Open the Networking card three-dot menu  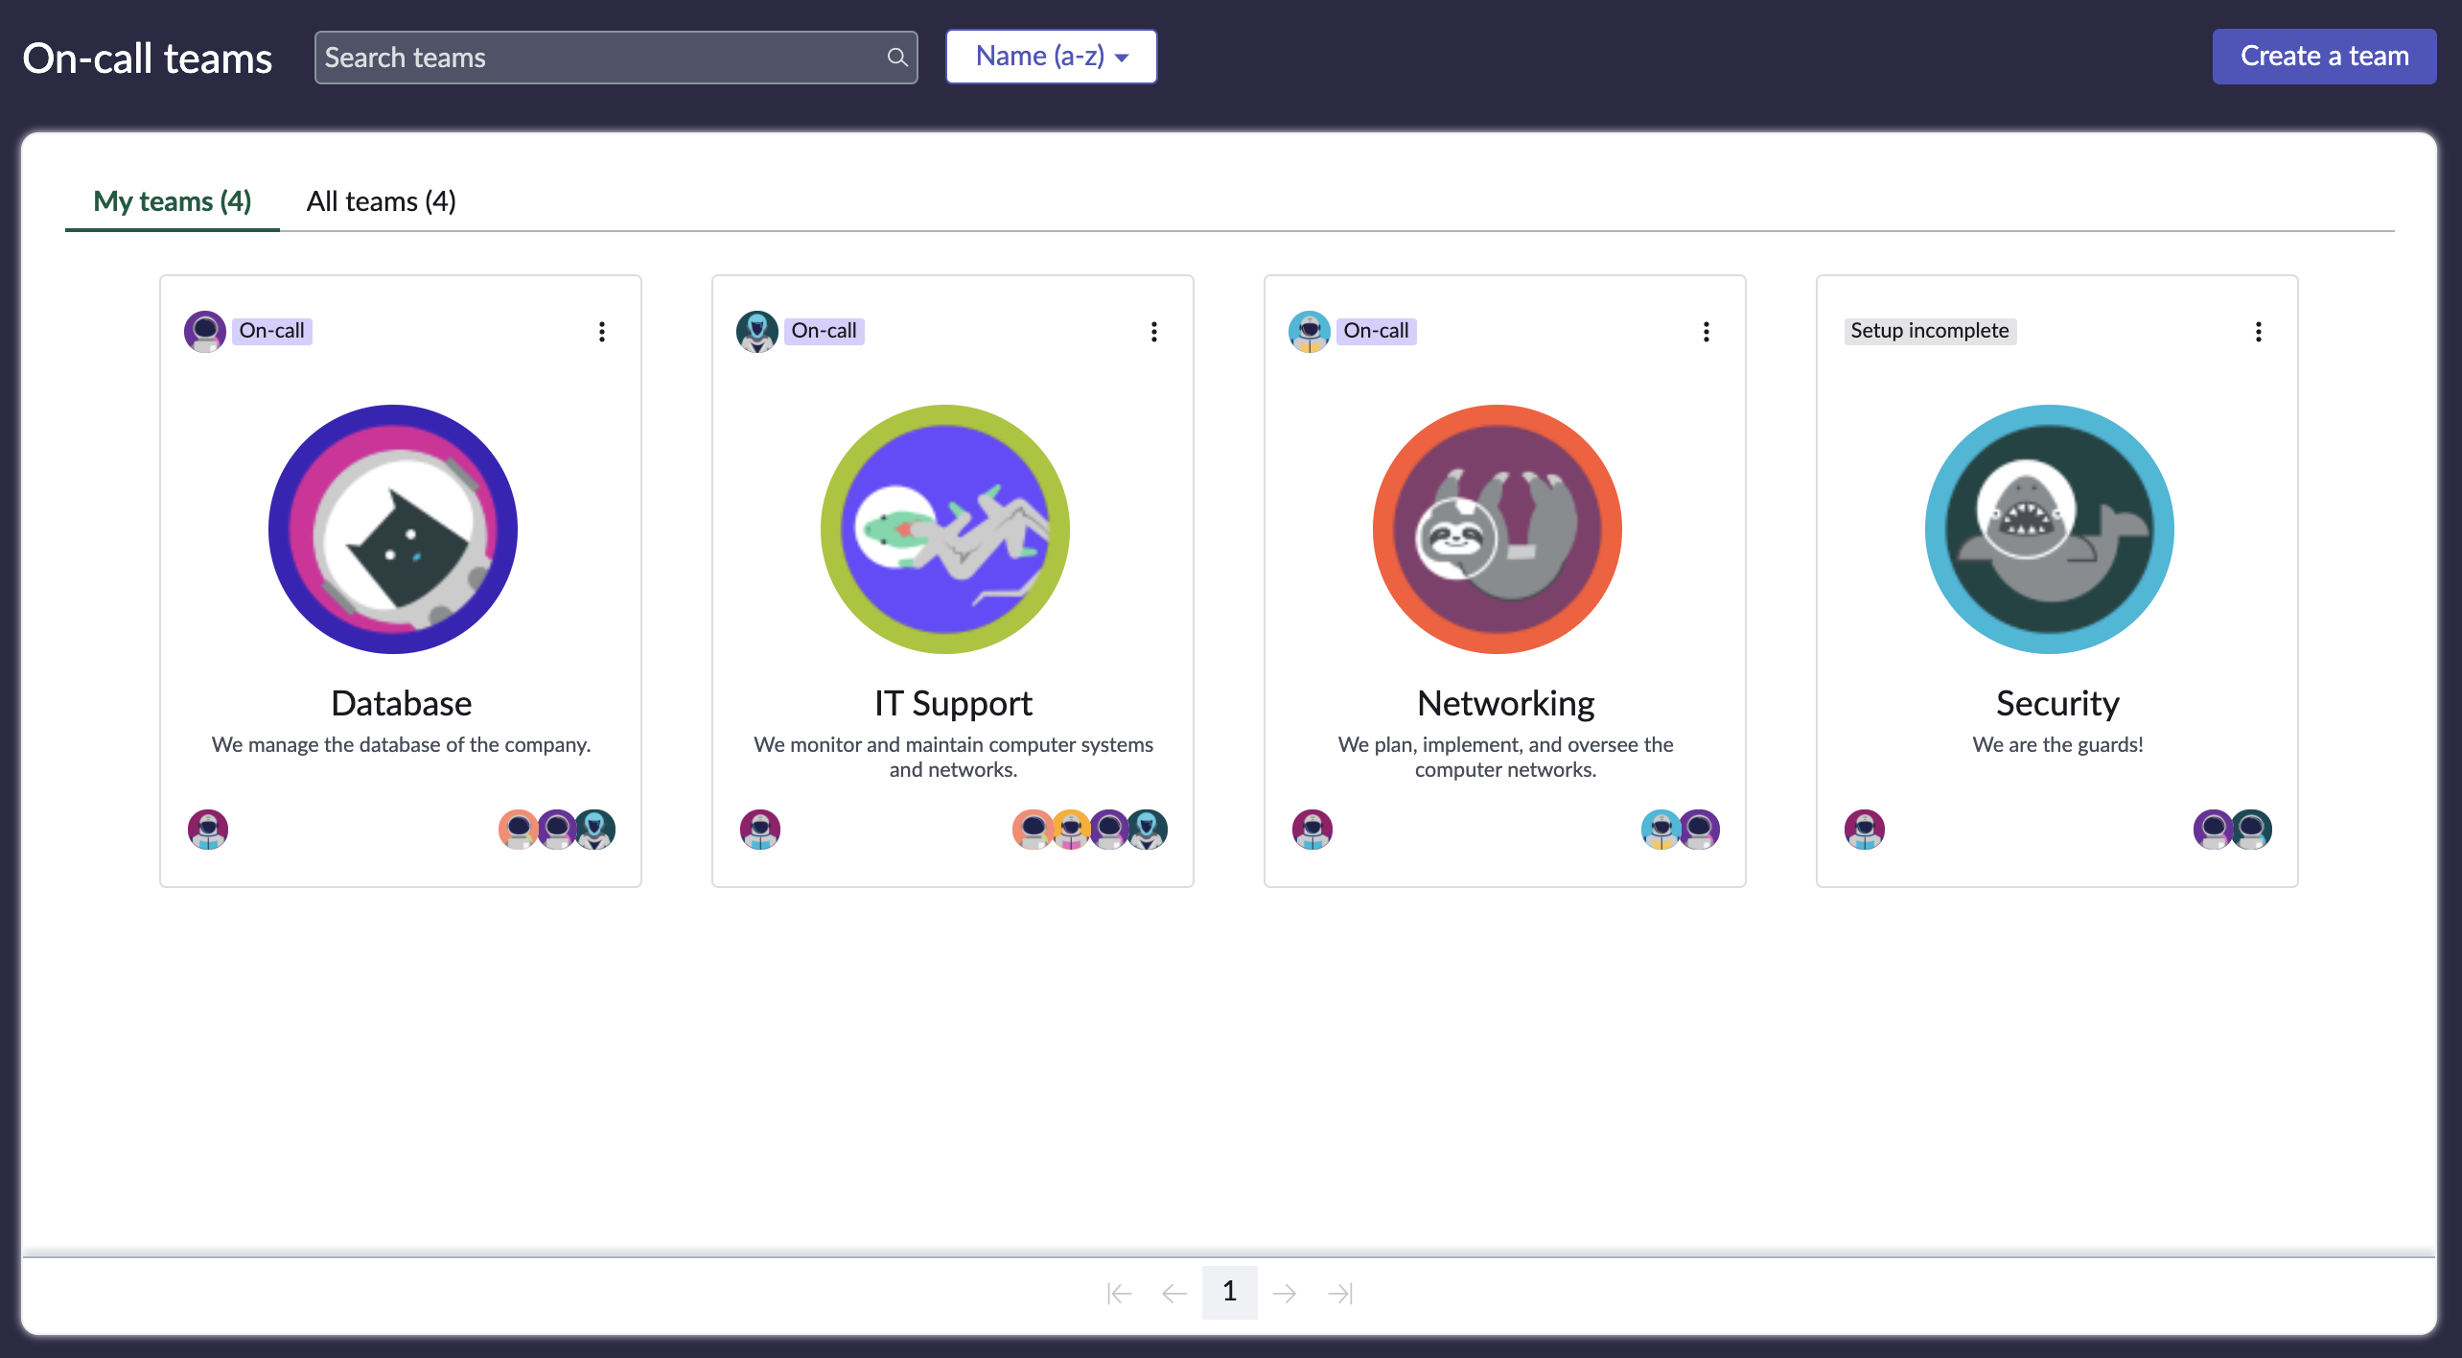(1707, 332)
